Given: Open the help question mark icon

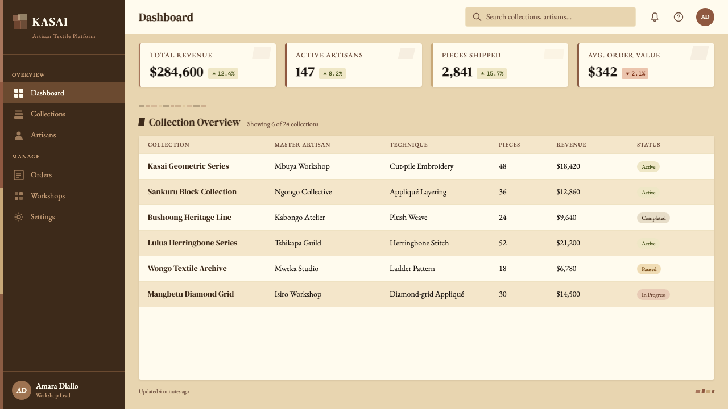Looking at the screenshot, I should pos(679,17).
